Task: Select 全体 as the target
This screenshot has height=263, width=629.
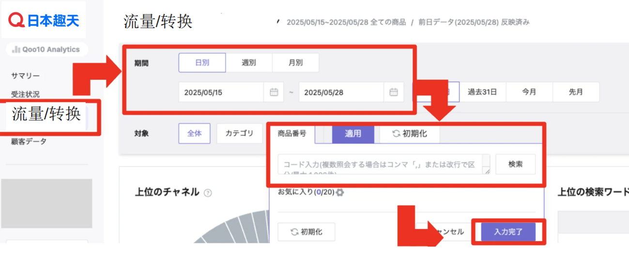Action: point(195,133)
